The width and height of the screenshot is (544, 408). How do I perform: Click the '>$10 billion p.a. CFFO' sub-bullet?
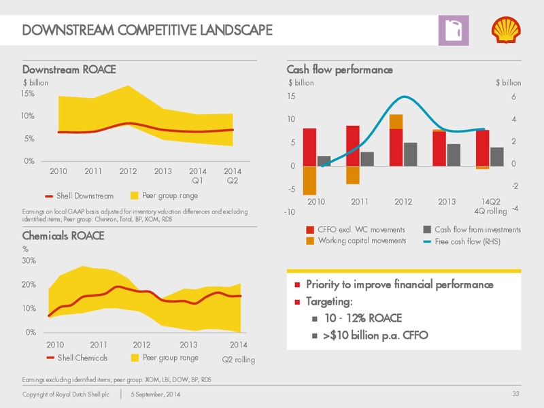(x=375, y=335)
